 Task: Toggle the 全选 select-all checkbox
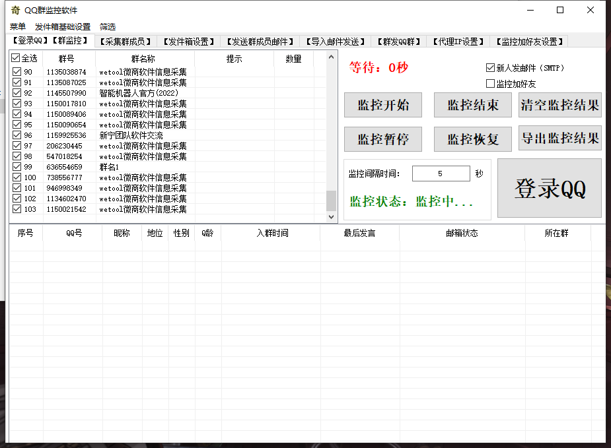coord(16,58)
